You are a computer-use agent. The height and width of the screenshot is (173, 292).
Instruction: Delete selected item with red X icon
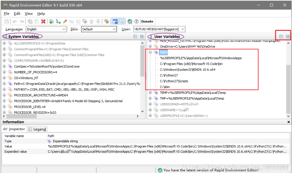pyautogui.click(x=43, y=22)
